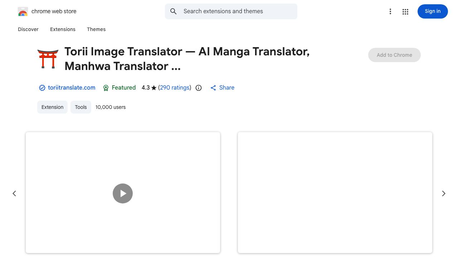This screenshot has height=257, width=458.
Task: Click the Extension category chip
Action: 52,107
